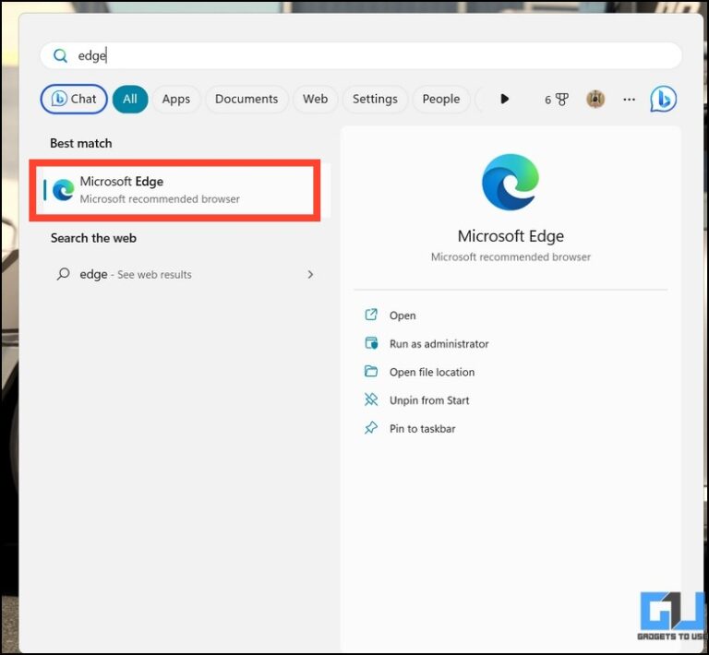Screen dimensions: 709x655
Task: Click the Run as administrator shield icon
Action: pos(371,343)
